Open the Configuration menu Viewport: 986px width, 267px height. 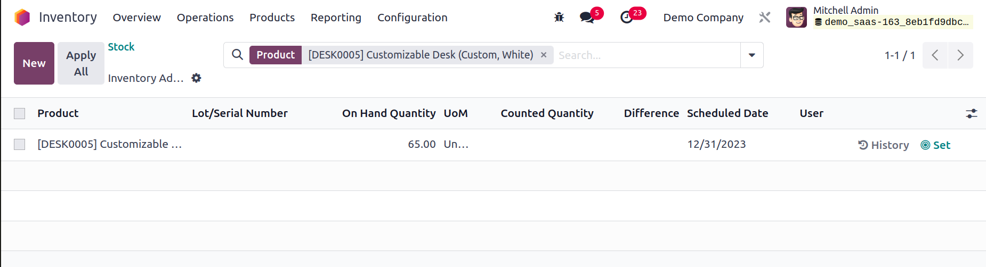click(413, 18)
